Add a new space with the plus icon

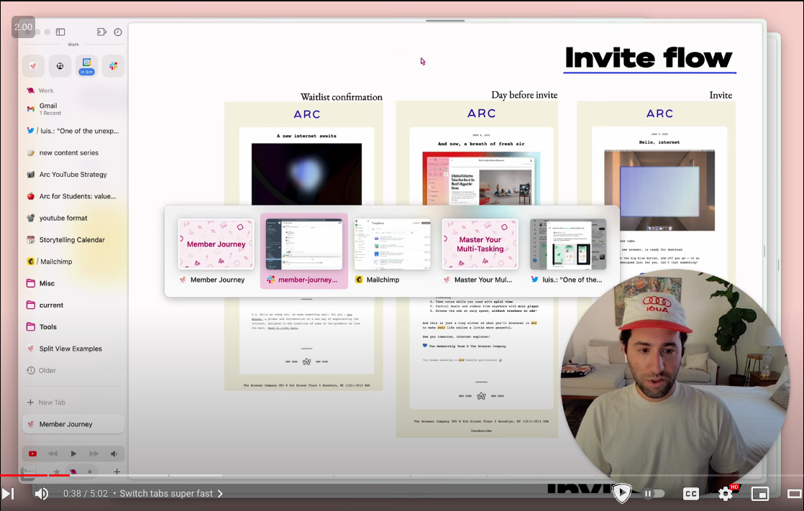pos(117,471)
